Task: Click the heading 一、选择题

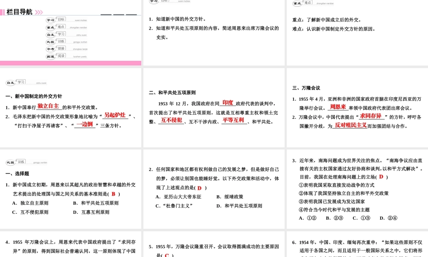Action: (17, 174)
